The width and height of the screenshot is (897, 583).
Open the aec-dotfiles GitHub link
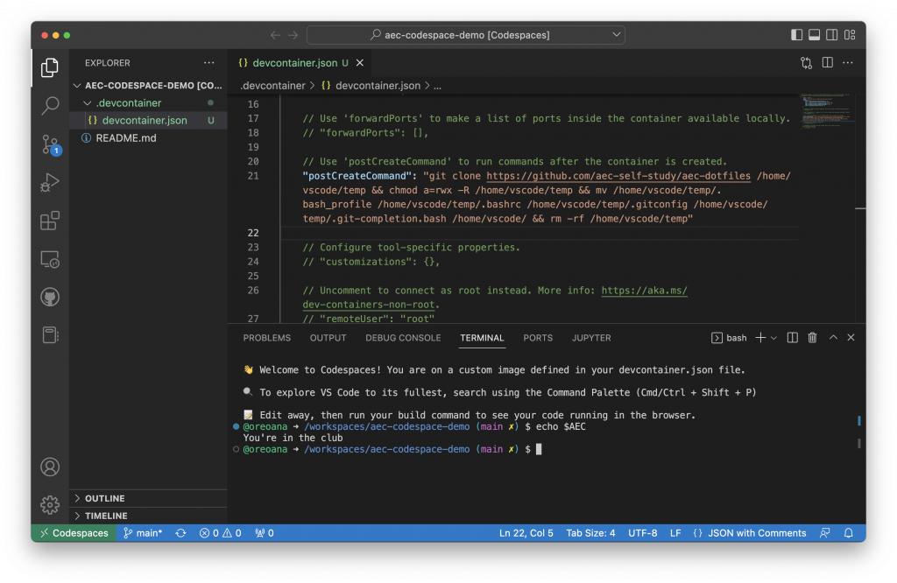coord(618,176)
